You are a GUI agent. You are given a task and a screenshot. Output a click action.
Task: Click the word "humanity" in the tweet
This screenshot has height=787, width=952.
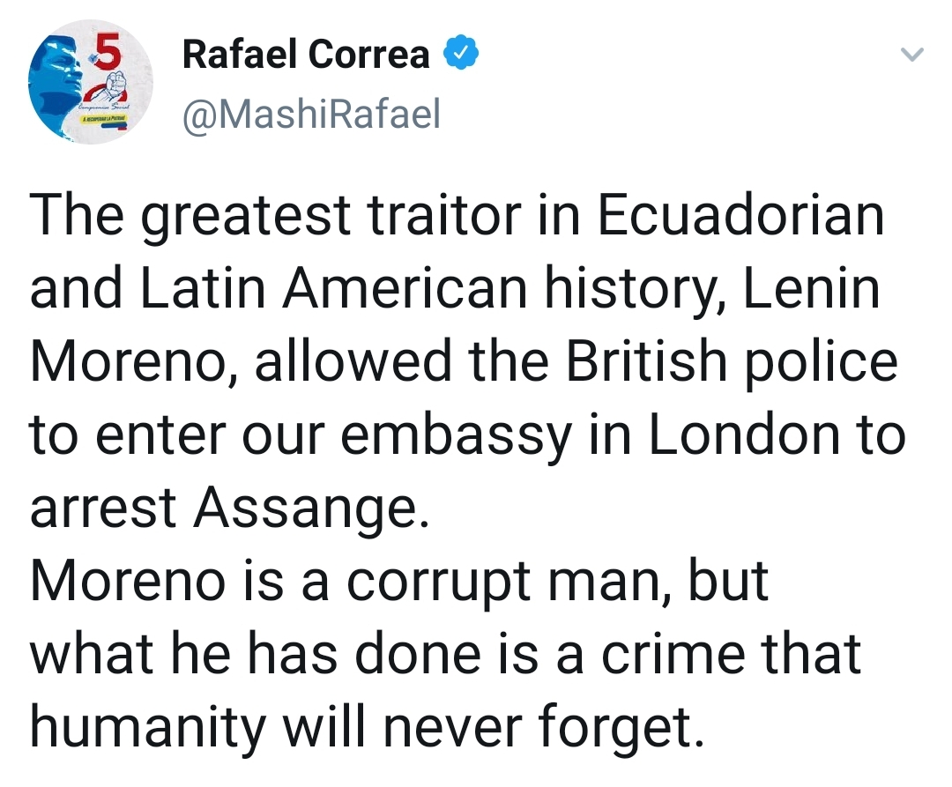pos(147,726)
